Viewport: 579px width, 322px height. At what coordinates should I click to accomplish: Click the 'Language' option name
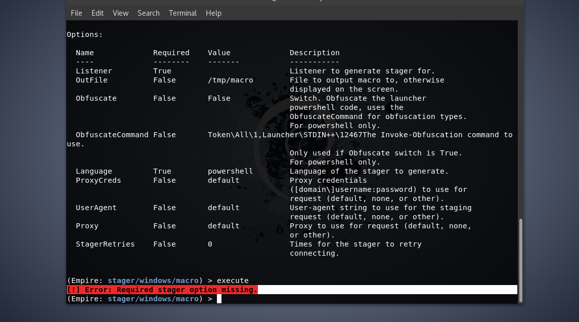click(94, 171)
